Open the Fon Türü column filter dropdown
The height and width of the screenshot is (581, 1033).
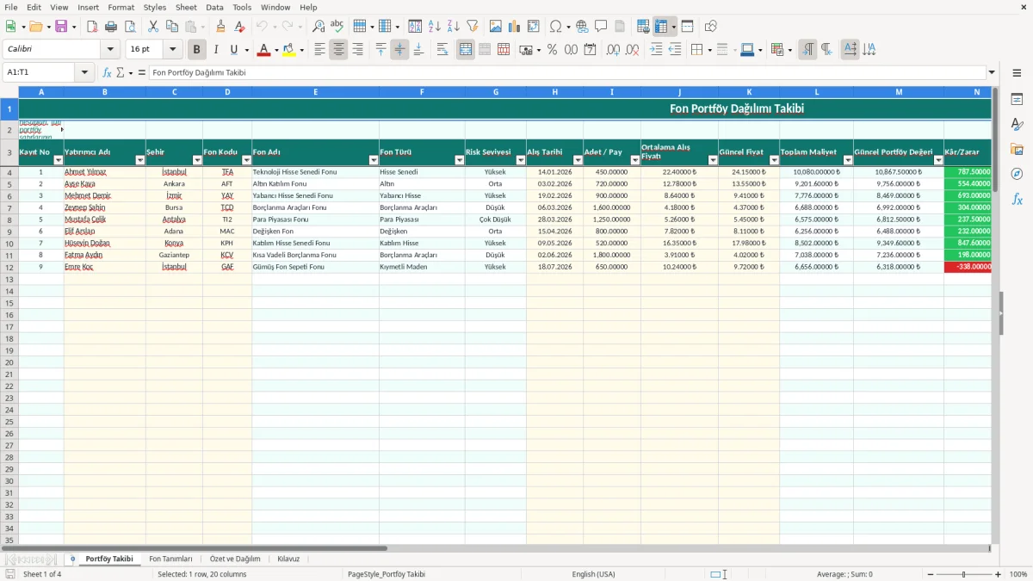460,160
